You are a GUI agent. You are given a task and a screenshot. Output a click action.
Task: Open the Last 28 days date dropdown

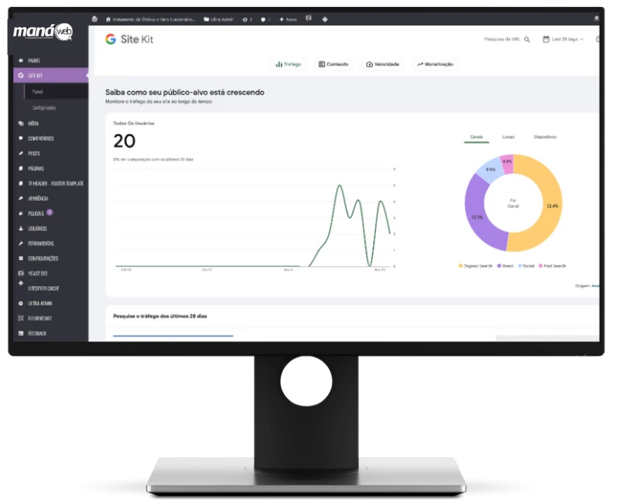point(563,39)
